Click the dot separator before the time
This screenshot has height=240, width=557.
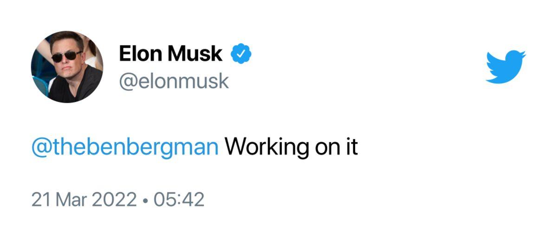point(145,201)
